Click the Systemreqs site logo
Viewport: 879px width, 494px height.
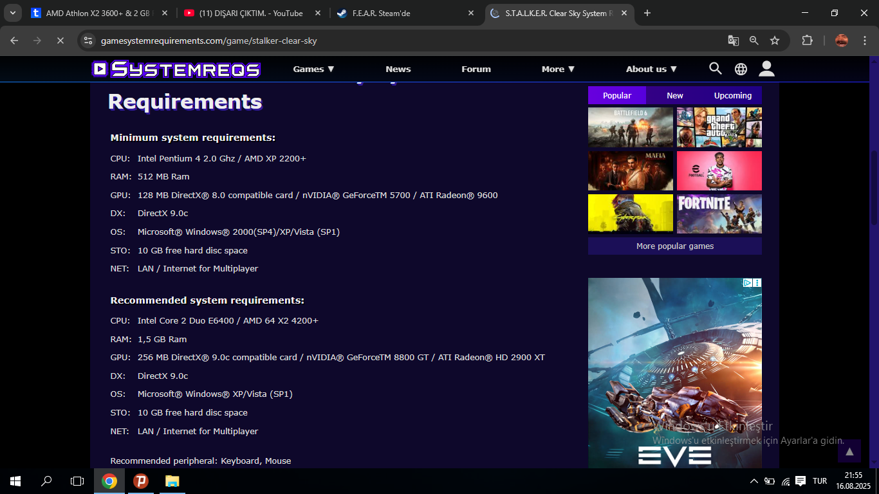[176, 69]
